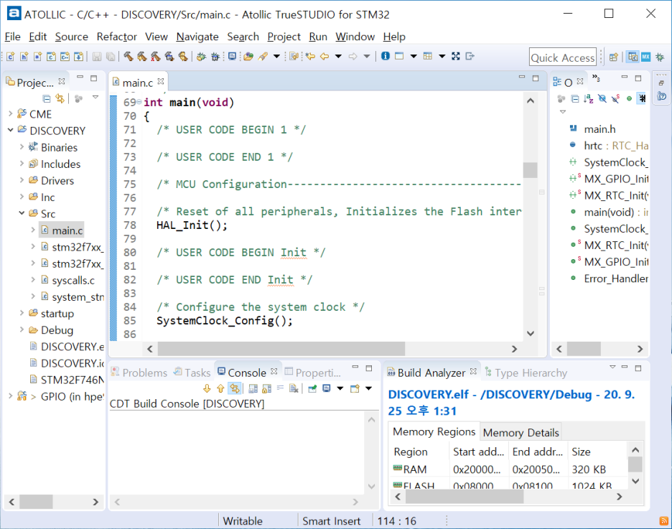672x529 pixels.
Task: Toggle Link with Editor in Project Explorer
Action: coord(60,99)
